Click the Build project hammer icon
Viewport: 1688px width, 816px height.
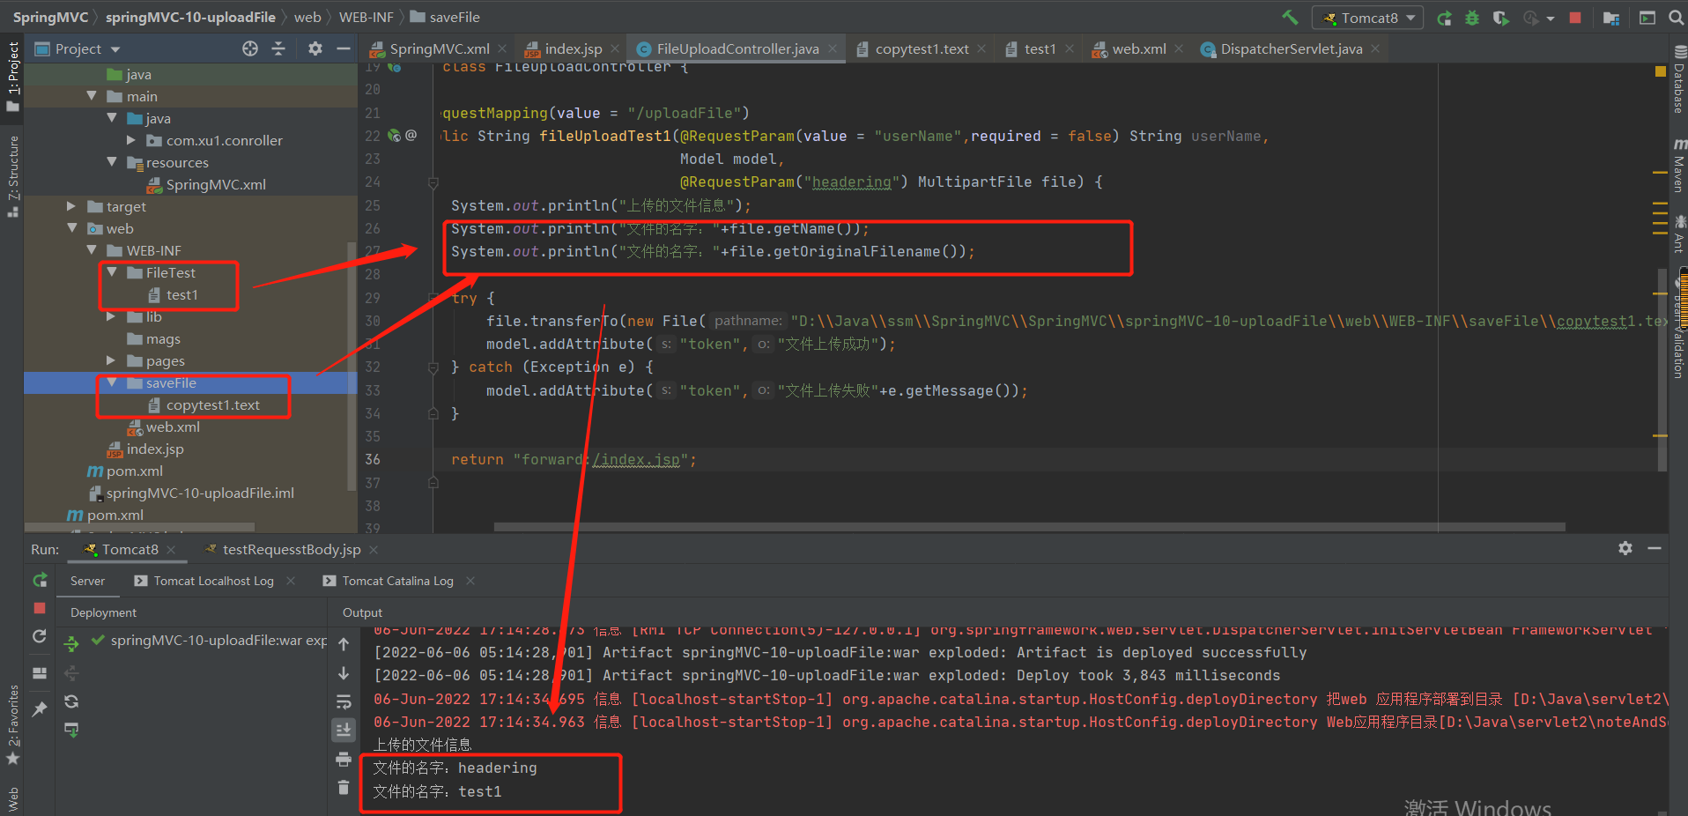(1290, 18)
